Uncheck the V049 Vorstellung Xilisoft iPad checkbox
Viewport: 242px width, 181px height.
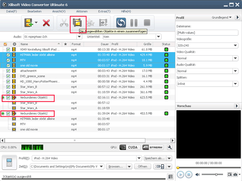[8, 50]
